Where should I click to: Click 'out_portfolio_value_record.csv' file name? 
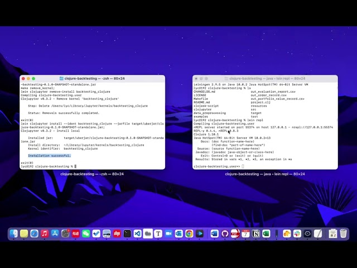(278, 99)
